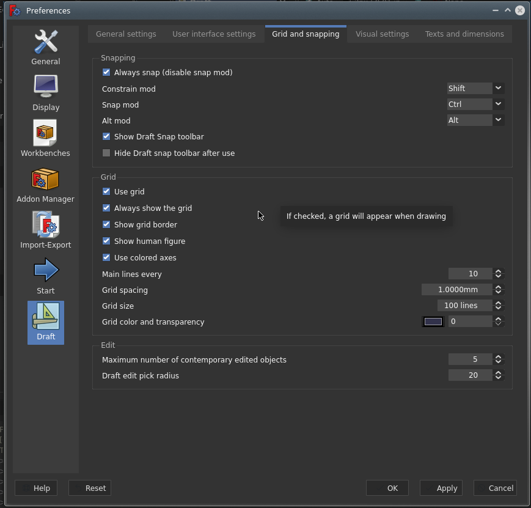Click the Reset button
Viewport: 531px width, 508px height.
tap(90, 488)
